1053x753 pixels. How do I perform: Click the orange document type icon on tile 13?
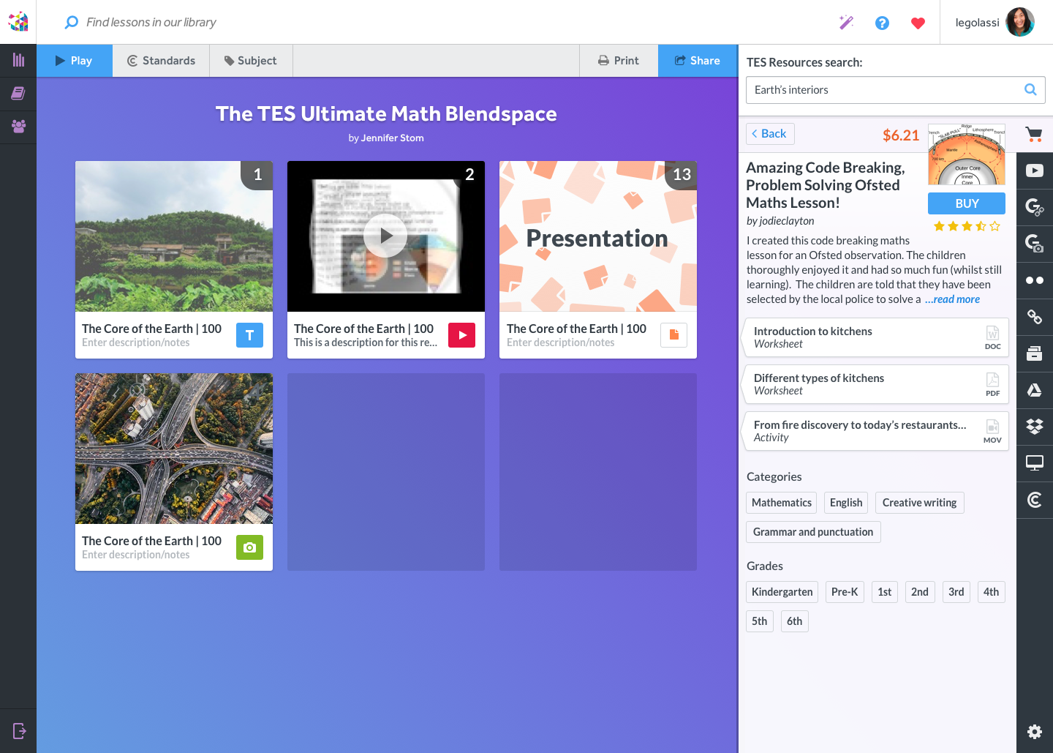point(673,335)
